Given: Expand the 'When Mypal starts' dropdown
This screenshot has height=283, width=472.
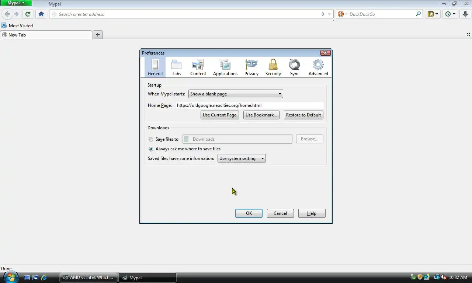Looking at the screenshot, I should click(x=236, y=94).
